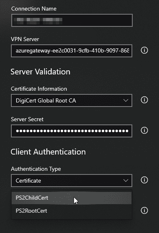
Task: Click the Authentication Type label
Action: [36, 169]
